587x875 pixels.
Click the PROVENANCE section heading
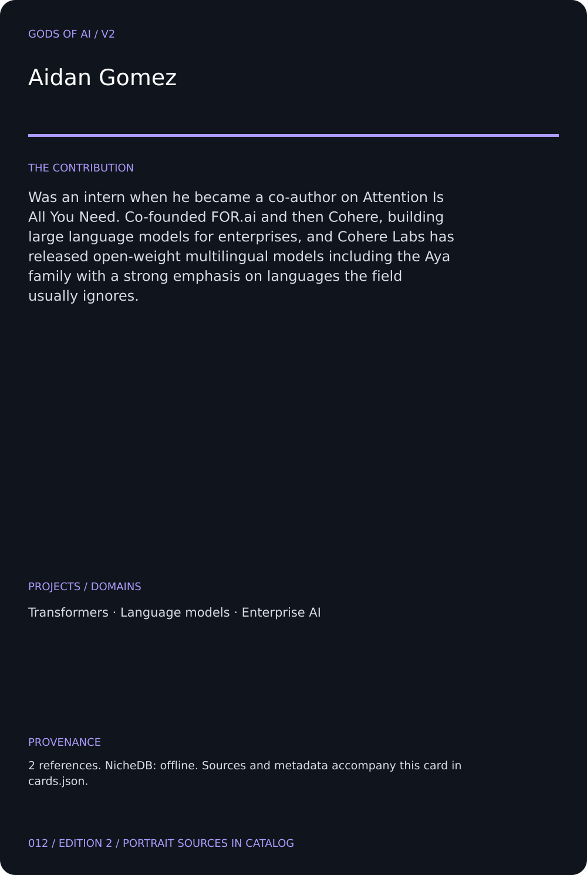pyautogui.click(x=65, y=742)
